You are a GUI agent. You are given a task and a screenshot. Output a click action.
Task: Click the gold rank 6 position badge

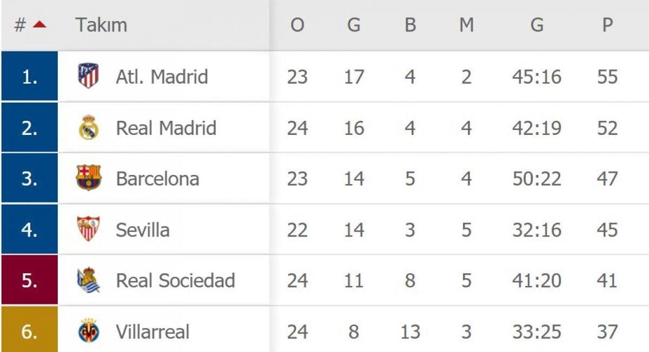point(29,330)
